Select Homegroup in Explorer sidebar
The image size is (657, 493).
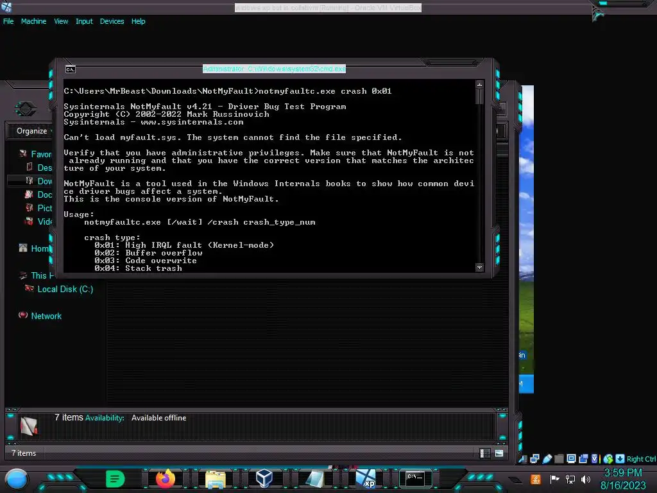point(40,248)
